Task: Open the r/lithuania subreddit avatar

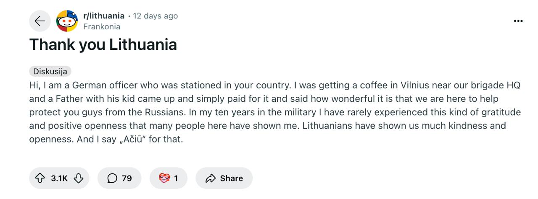Action: point(67,21)
